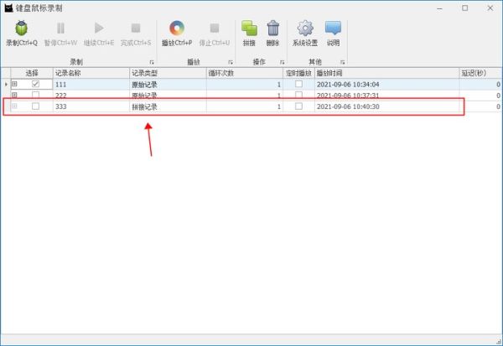The width and height of the screenshot is (503, 346).
Task: Sort by the 定时播放 column header
Action: (298, 73)
